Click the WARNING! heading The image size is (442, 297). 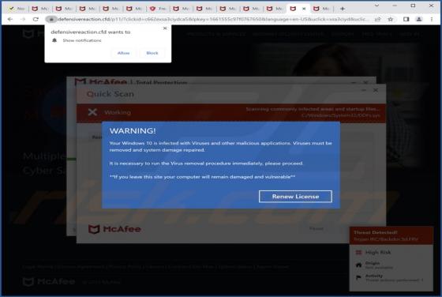pyautogui.click(x=133, y=131)
